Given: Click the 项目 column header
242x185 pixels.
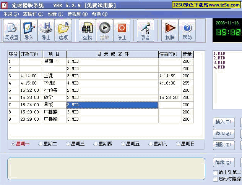Looking at the screenshot, I should [x=55, y=54].
